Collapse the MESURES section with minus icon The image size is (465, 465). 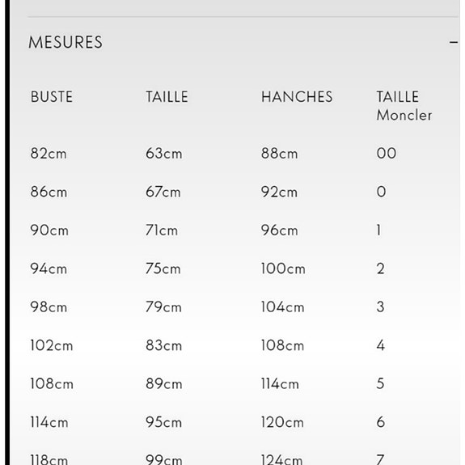pyautogui.click(x=454, y=43)
